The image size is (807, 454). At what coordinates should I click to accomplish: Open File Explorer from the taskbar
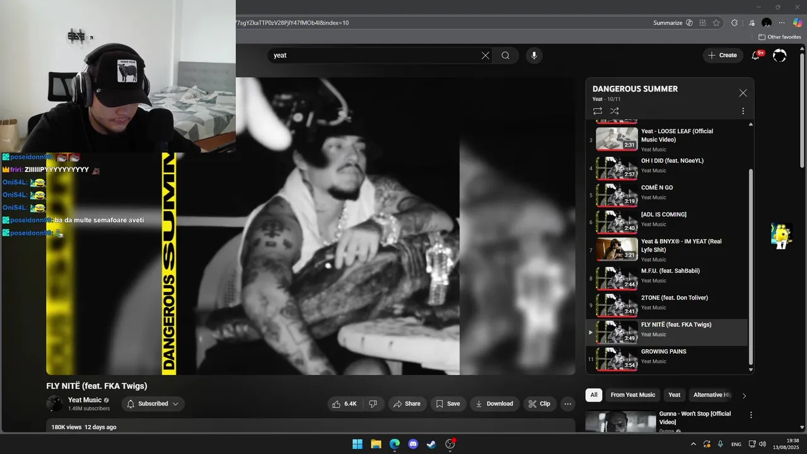(x=376, y=444)
